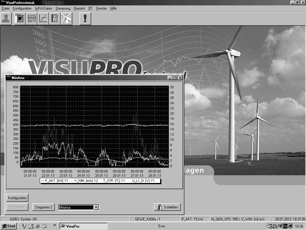
Task: Click the taskbar clock 18:36
Action: tap(299, 226)
